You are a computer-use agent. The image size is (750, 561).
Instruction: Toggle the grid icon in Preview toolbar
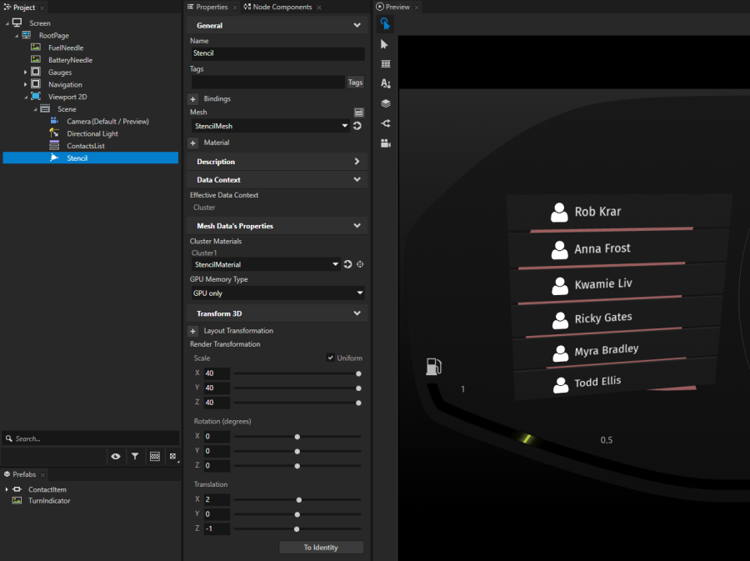click(x=385, y=64)
